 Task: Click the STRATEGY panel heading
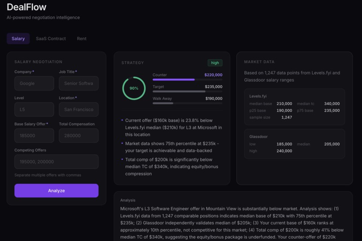click(x=132, y=63)
